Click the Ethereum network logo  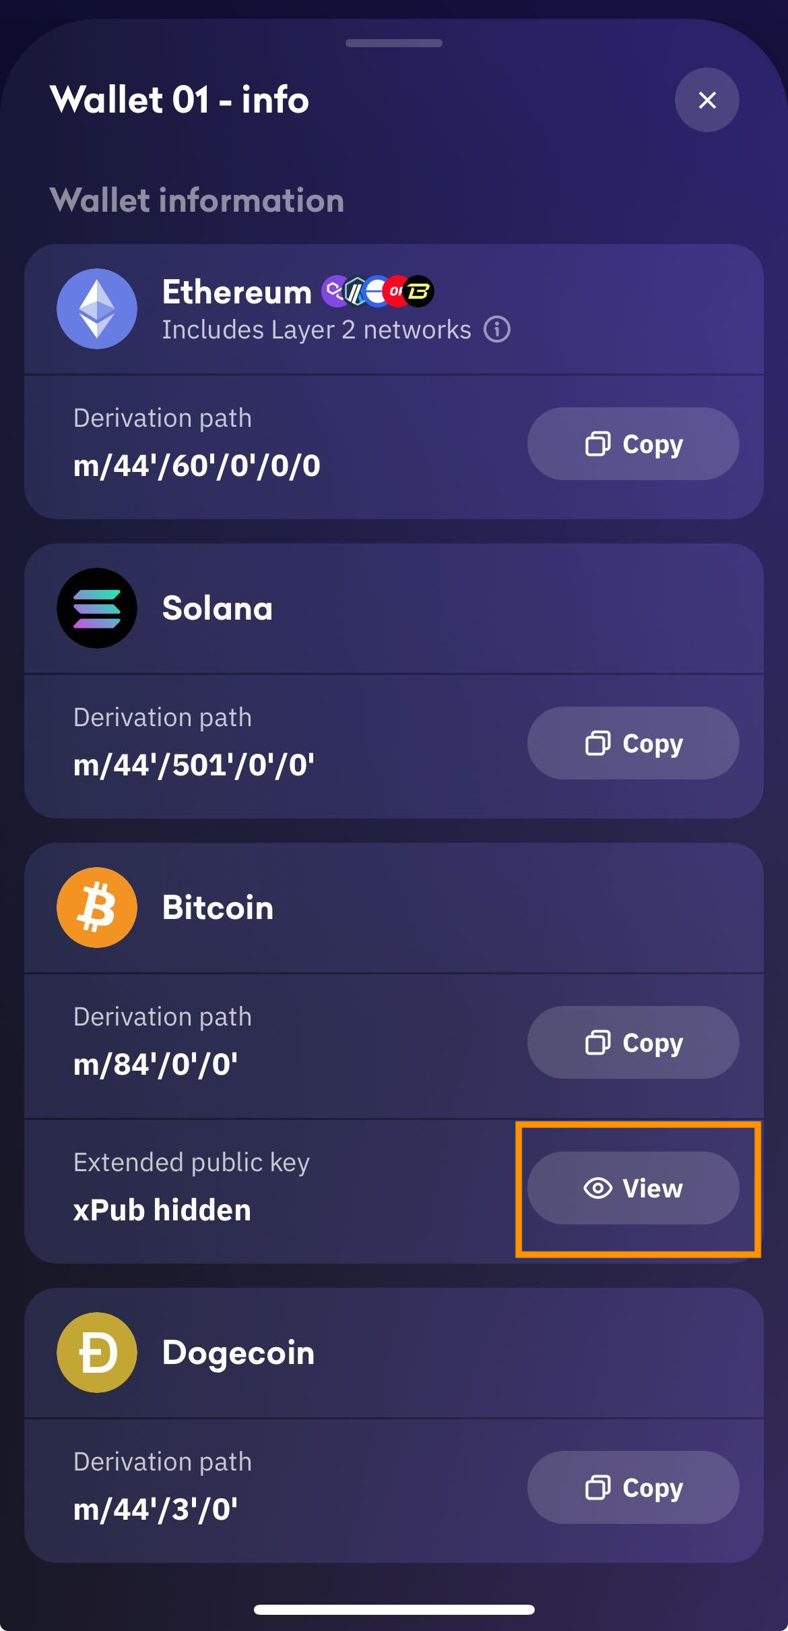[98, 308]
